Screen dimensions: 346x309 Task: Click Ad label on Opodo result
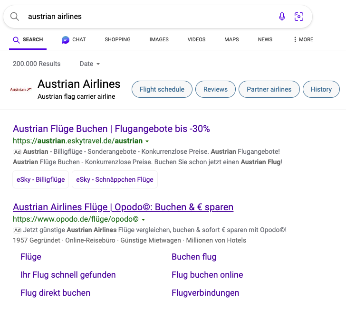tap(18, 230)
